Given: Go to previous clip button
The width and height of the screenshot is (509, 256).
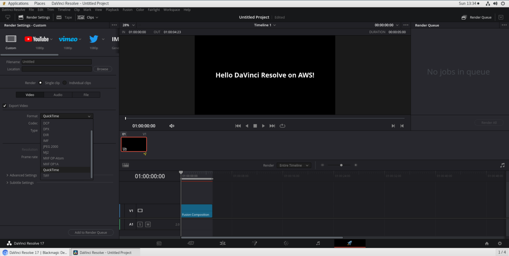Looking at the screenshot, I should 402,126.
